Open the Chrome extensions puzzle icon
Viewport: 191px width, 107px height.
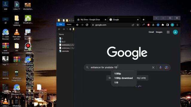click(x=163, y=25)
